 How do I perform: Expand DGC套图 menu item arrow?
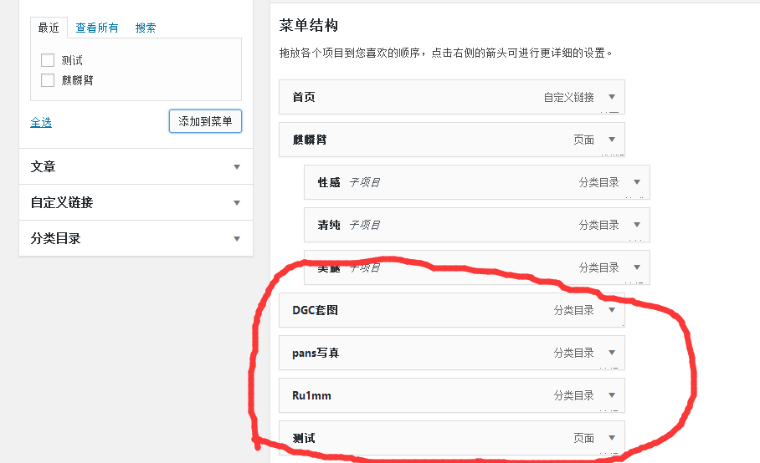612,310
